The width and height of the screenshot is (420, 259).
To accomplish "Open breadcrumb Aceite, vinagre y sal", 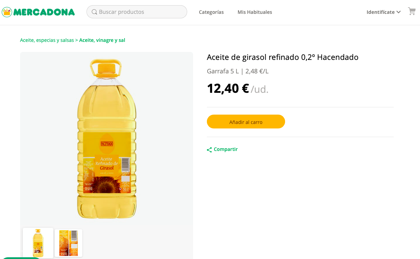I will [102, 40].
